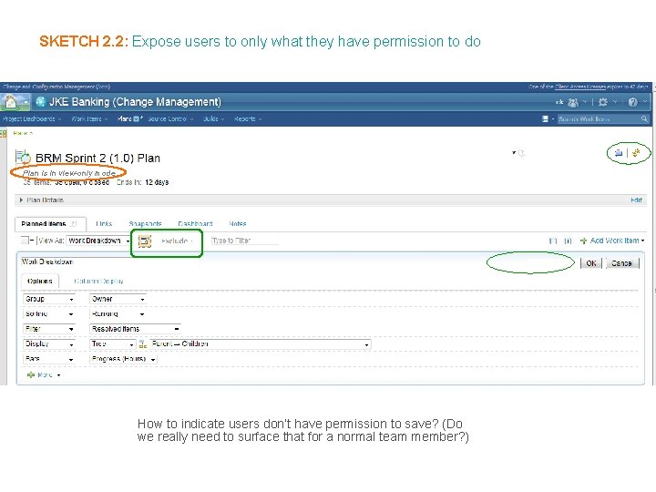Click the tree hierarchy icon beside Parent-Children

(x=143, y=344)
